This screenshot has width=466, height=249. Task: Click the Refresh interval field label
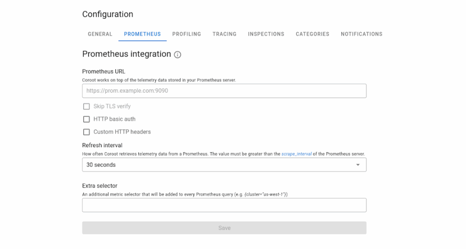[x=102, y=145]
